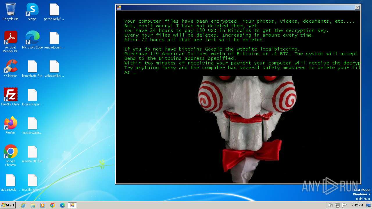Open the Action Center flag icon
The height and width of the screenshot is (209, 372).
pyautogui.click(x=344, y=205)
